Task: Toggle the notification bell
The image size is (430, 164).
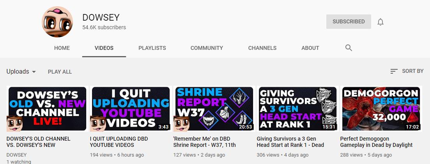Action: (x=380, y=22)
